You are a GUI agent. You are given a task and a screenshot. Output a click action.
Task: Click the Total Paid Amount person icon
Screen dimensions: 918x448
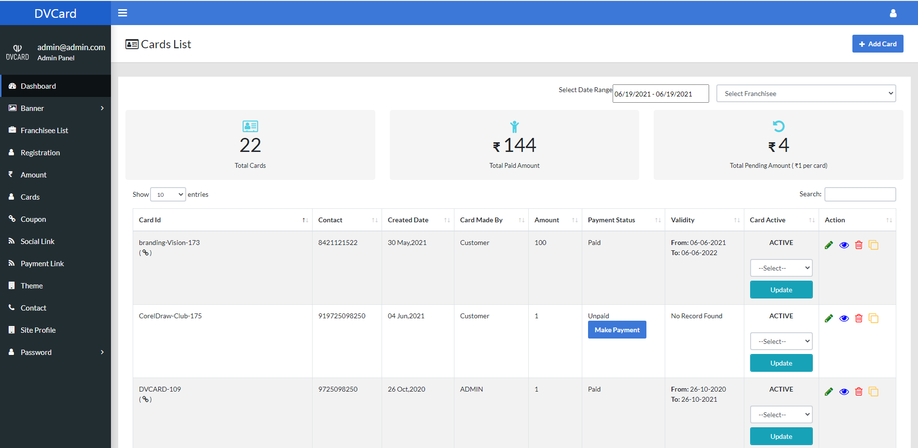pyautogui.click(x=514, y=126)
